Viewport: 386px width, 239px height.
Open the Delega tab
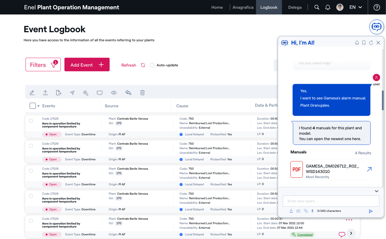click(x=295, y=7)
